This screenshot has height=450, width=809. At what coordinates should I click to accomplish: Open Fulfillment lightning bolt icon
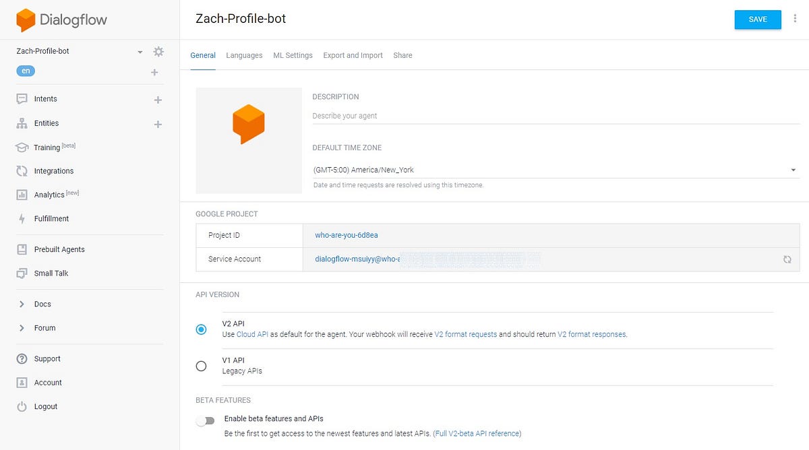tap(22, 219)
